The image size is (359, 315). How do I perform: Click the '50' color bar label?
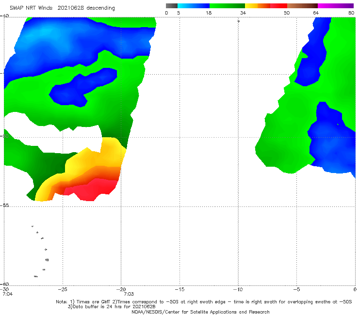[287, 13]
